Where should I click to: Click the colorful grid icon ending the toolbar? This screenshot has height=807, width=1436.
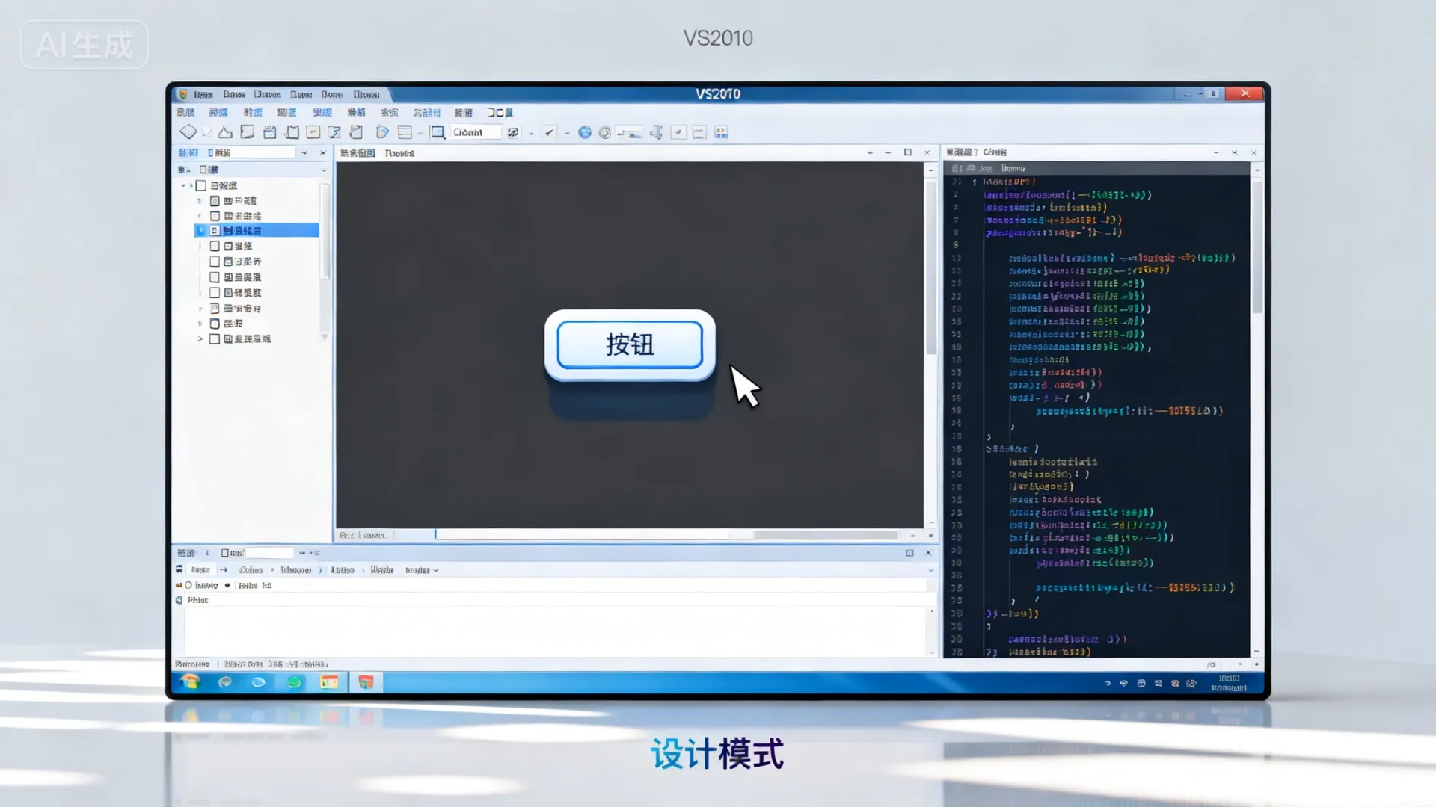point(721,132)
